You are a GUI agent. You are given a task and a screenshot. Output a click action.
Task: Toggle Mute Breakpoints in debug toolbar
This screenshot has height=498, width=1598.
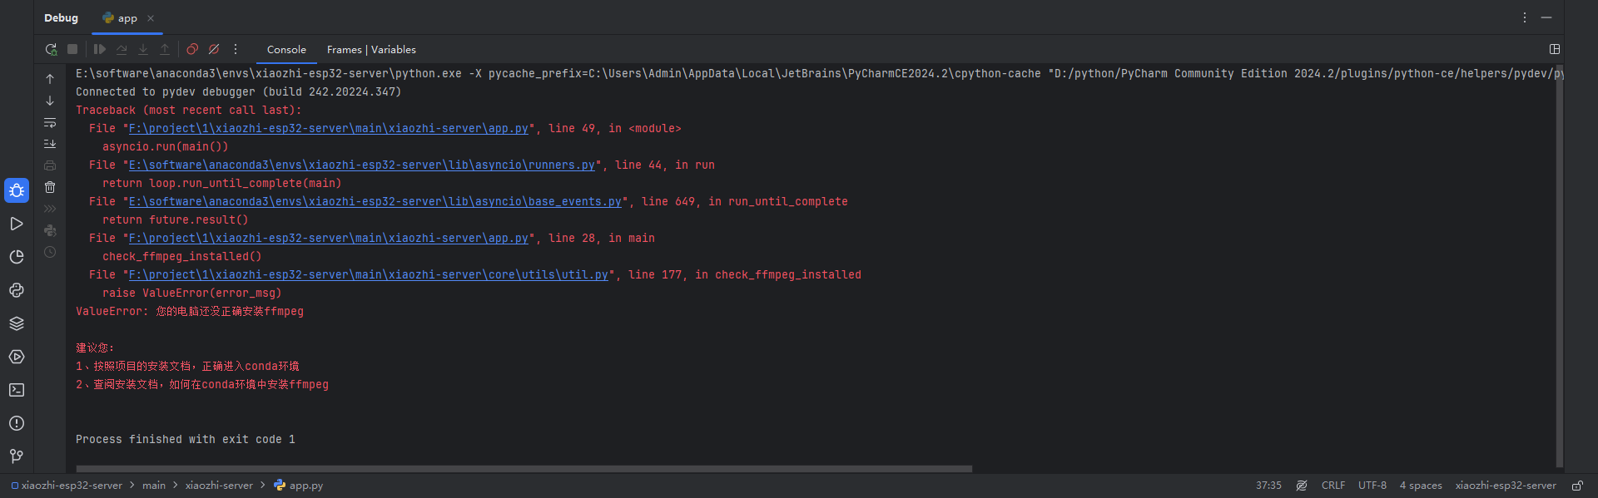point(214,50)
